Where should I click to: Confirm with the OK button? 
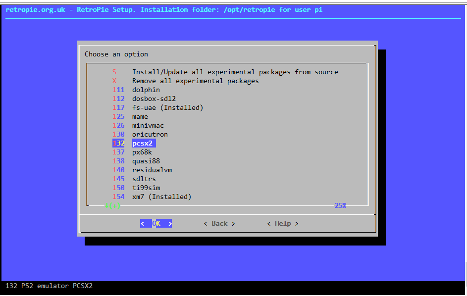[156, 223]
